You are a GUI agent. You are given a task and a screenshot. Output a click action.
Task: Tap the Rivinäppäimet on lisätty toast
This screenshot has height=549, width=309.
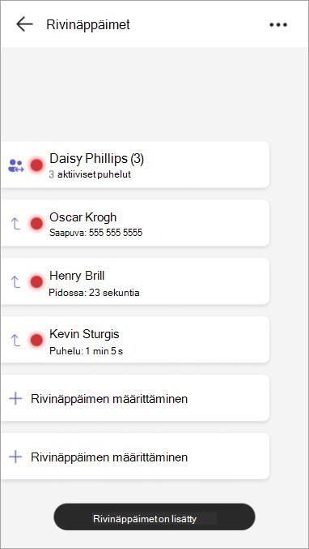coord(154,517)
